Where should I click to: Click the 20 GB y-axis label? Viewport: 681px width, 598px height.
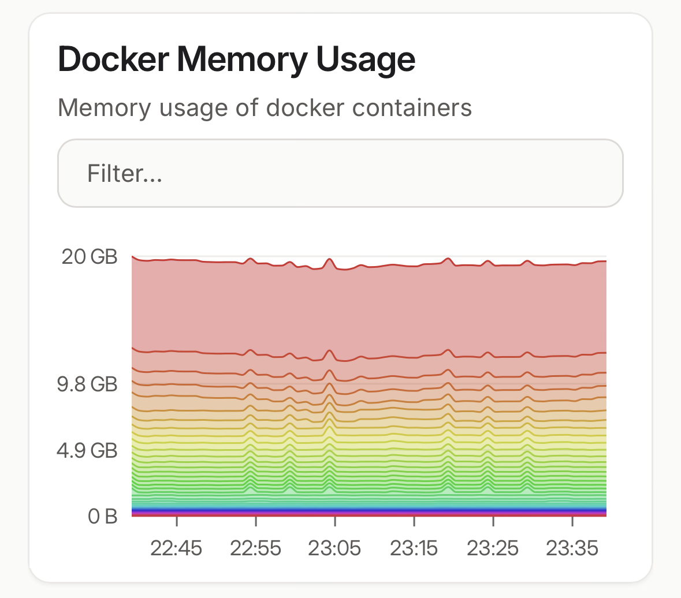coord(90,257)
